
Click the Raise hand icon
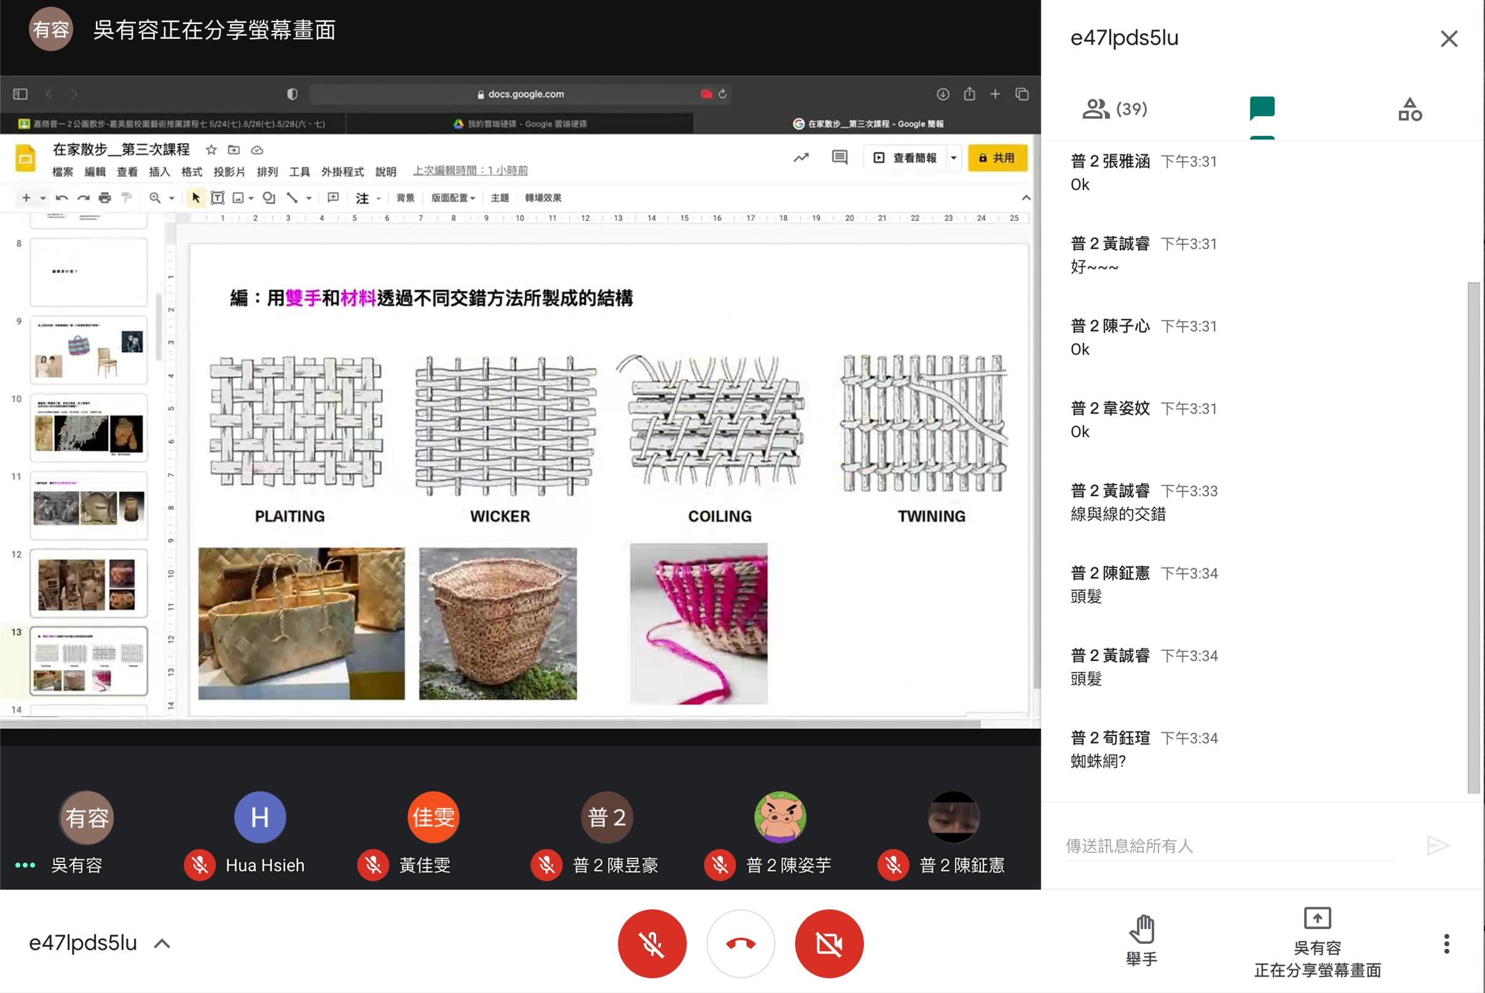(x=1141, y=930)
